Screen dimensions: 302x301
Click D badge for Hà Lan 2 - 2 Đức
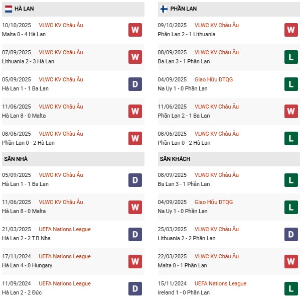[135, 288]
